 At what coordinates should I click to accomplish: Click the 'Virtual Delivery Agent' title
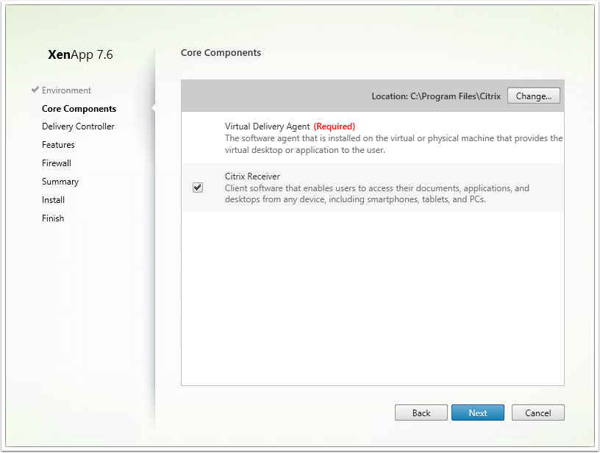click(267, 126)
